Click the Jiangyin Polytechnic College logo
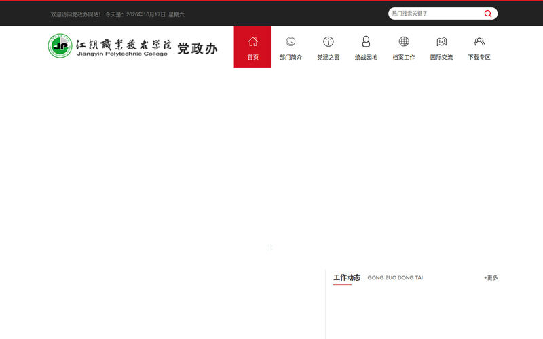 (109, 45)
